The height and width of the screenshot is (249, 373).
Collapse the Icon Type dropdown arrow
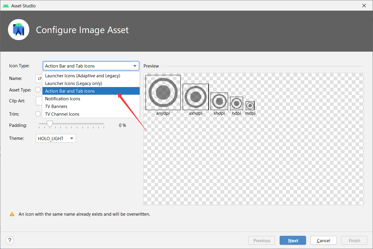click(135, 66)
